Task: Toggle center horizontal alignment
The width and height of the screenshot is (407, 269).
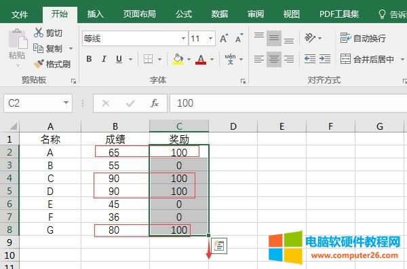Action: 274,59
